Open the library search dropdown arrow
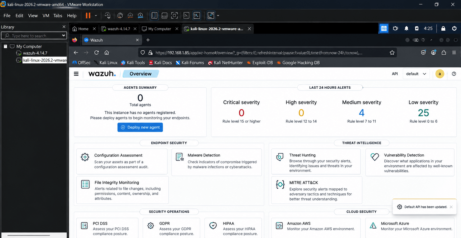This screenshot has height=238, width=461. click(63, 35)
